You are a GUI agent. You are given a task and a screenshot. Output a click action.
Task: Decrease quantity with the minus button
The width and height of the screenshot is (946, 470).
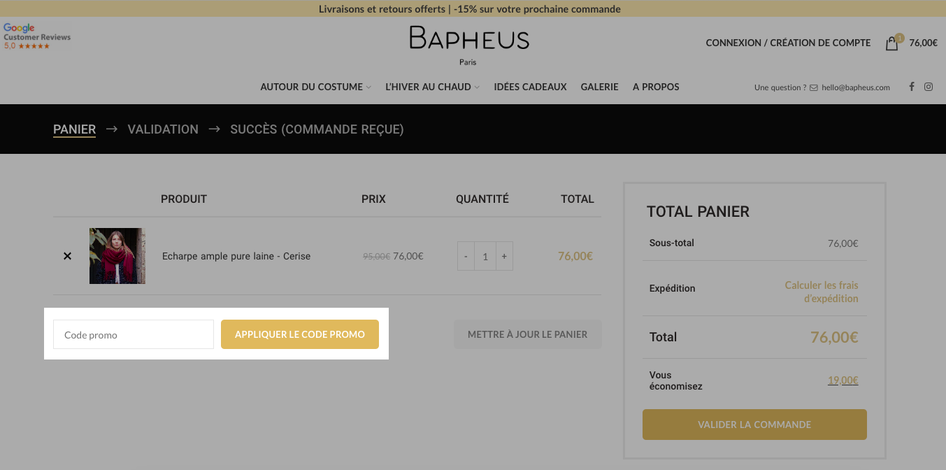click(x=466, y=256)
